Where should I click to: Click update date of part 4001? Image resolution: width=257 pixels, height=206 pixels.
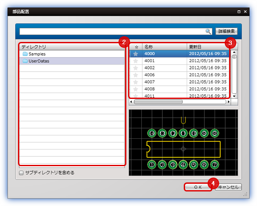point(208,61)
